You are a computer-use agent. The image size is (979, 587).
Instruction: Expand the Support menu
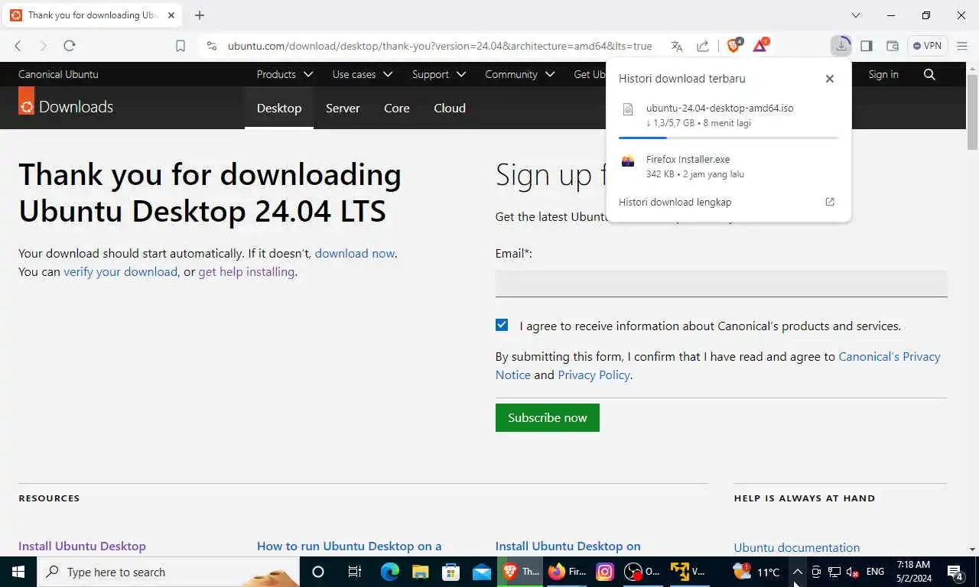tap(439, 74)
